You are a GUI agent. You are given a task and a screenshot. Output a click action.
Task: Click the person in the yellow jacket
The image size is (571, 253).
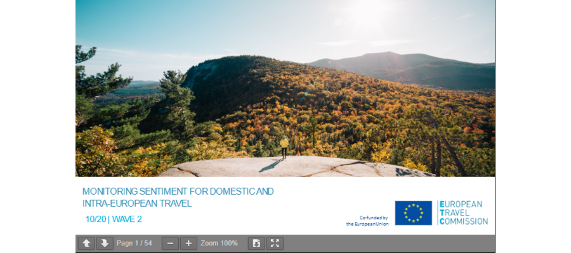pyautogui.click(x=284, y=147)
